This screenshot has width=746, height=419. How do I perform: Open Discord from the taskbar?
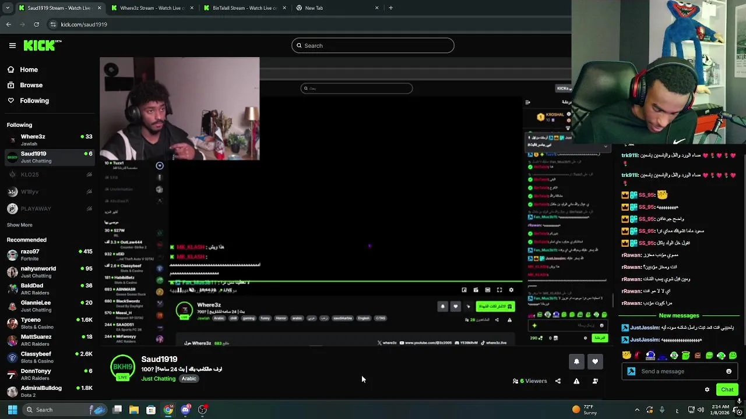(x=185, y=410)
